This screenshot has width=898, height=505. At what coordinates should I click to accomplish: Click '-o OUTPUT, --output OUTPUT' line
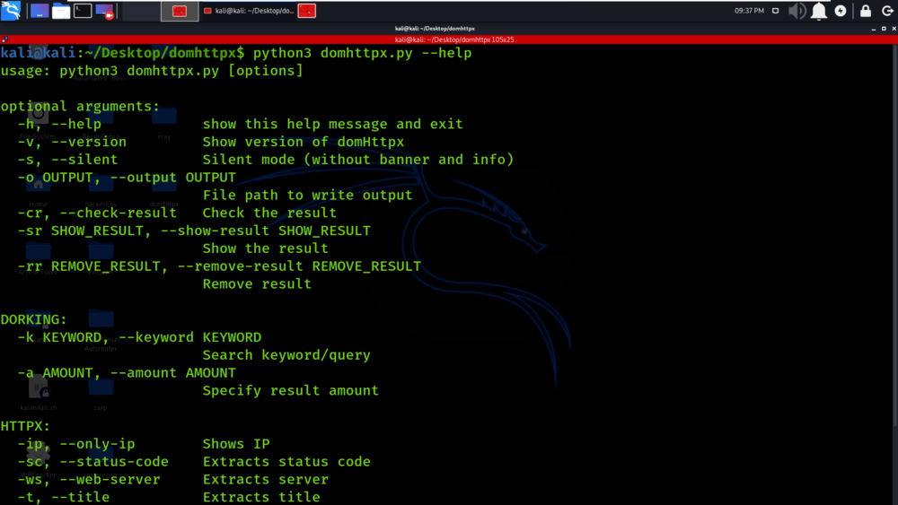pyautogui.click(x=127, y=178)
